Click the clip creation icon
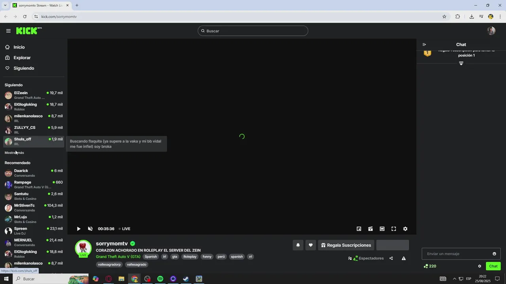This screenshot has height=284, width=506. [370, 229]
